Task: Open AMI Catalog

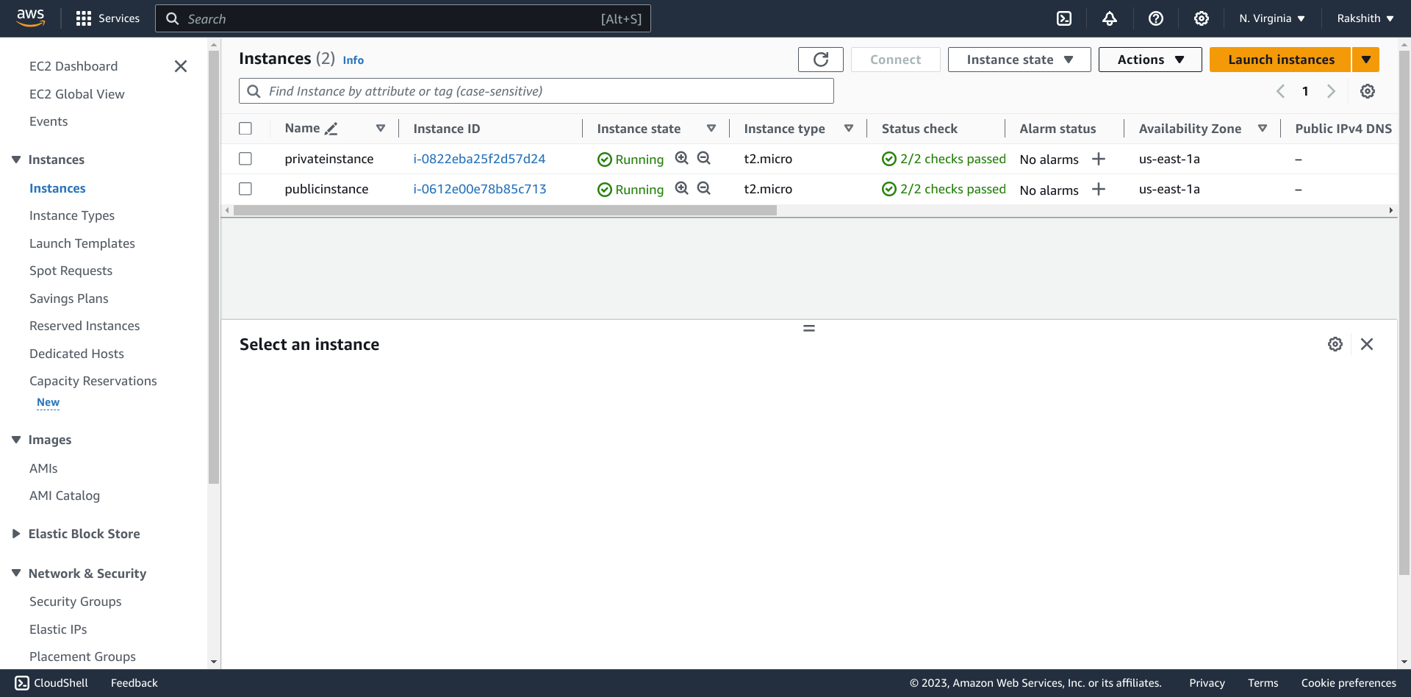Action: 65,496
